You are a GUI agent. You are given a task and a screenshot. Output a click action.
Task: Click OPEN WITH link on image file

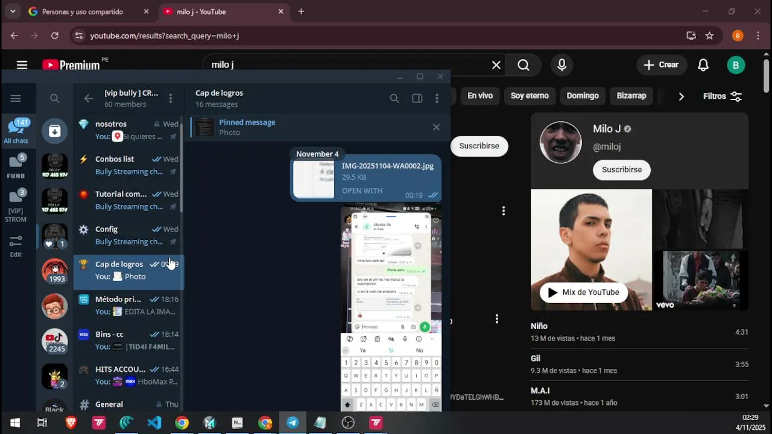(362, 190)
